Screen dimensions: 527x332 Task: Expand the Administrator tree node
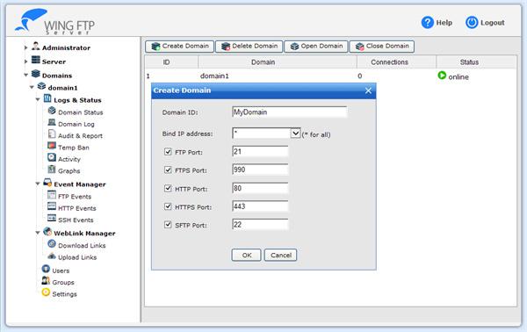pos(25,47)
